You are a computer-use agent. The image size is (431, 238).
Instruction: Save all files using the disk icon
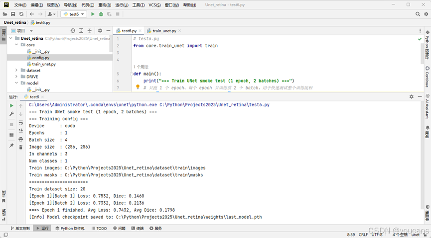[13, 14]
